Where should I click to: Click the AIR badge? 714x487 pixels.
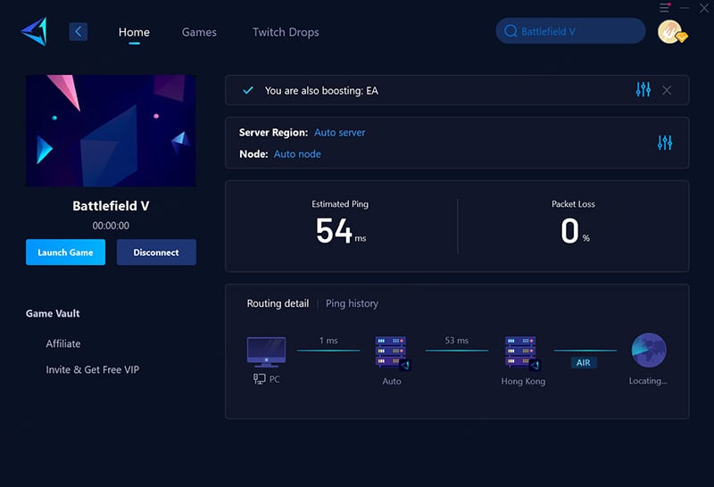coord(584,363)
